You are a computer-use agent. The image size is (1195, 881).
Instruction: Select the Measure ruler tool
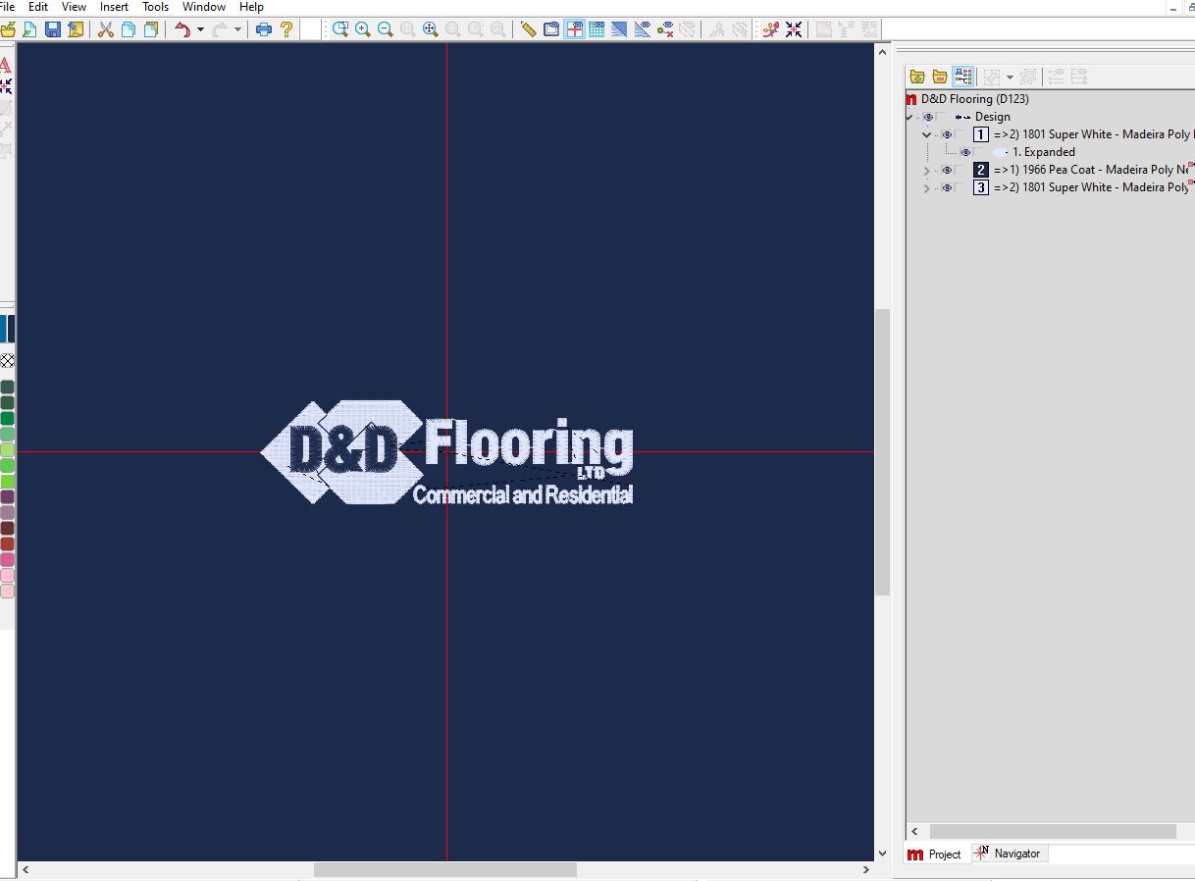tap(529, 29)
